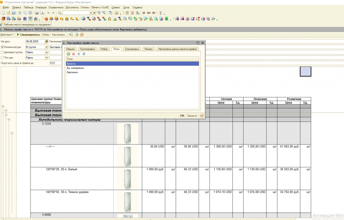Uncheck the Номенклатура checkbox

2,47
